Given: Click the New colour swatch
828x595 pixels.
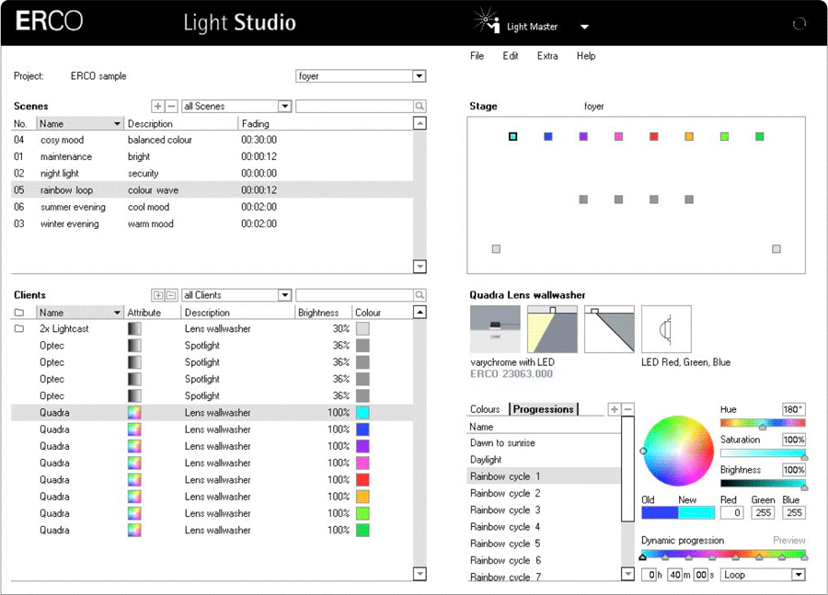Looking at the screenshot, I should [x=696, y=512].
